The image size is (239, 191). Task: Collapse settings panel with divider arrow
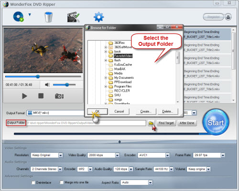click(119, 142)
